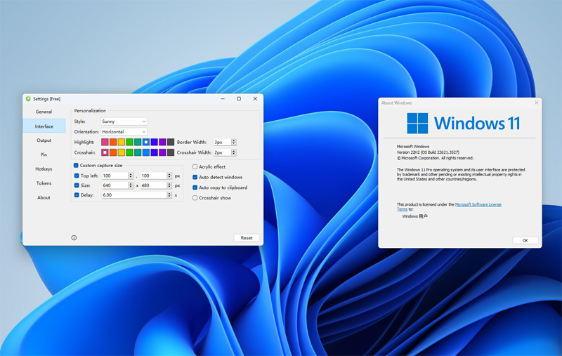
Task: Click the Windows 11 logo image
Action: tap(464, 124)
